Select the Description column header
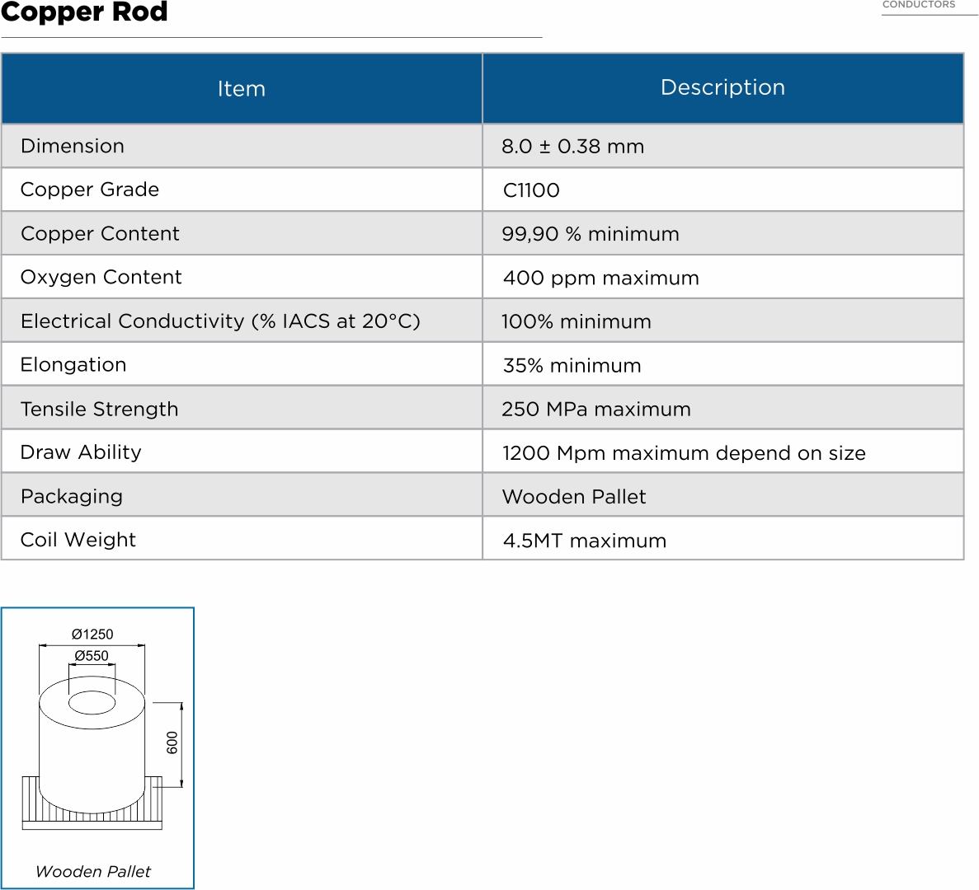 pos(722,87)
